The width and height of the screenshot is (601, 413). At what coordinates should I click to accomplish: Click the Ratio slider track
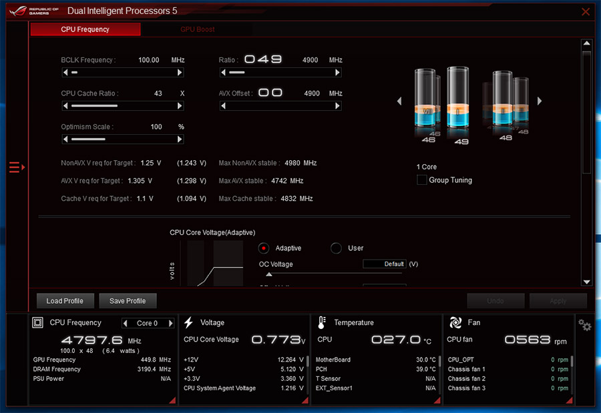(280, 73)
